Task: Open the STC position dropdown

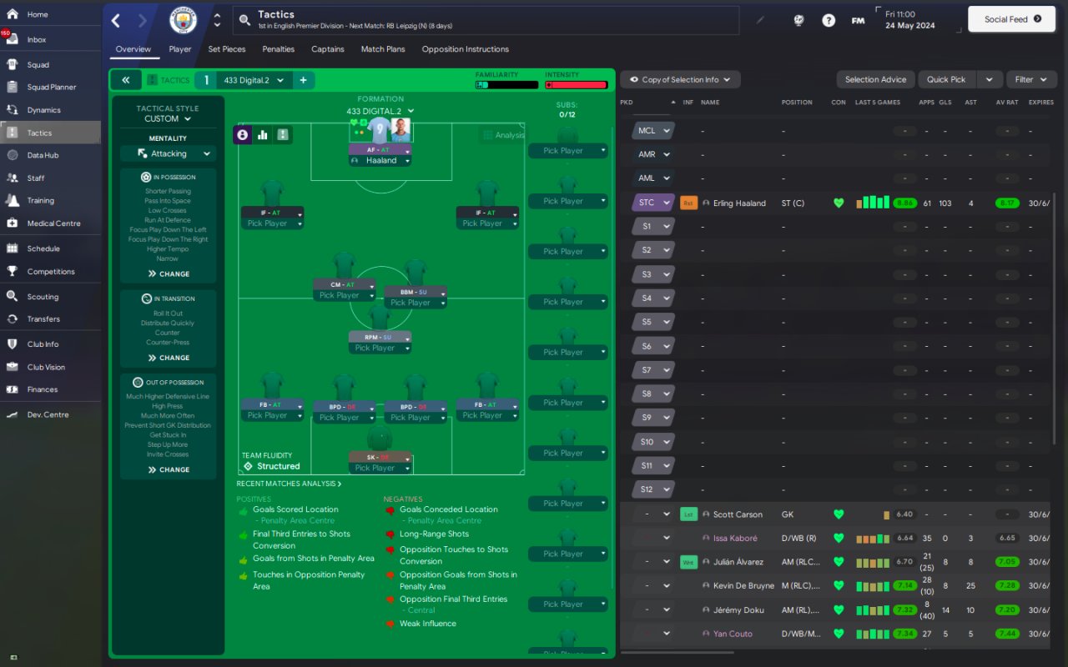Action: point(653,203)
